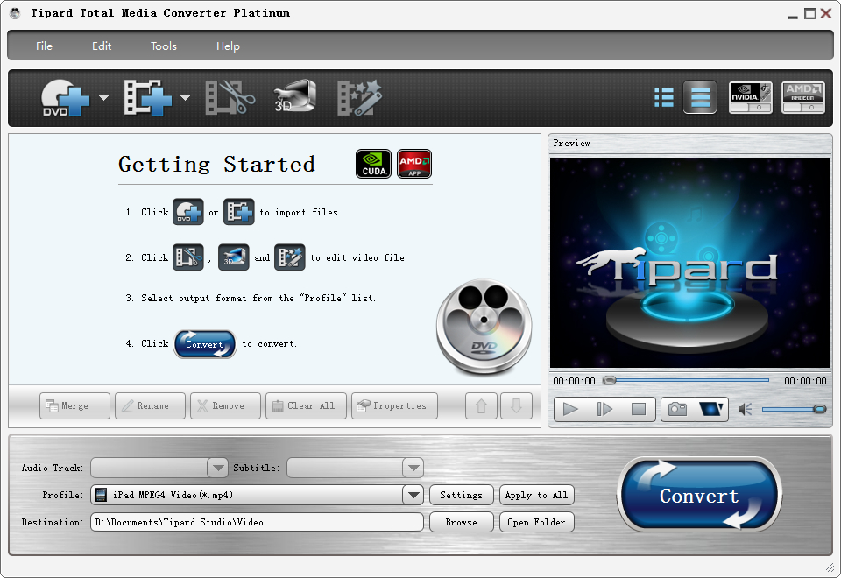Toggle NVIDIA acceleration switch

click(x=751, y=97)
